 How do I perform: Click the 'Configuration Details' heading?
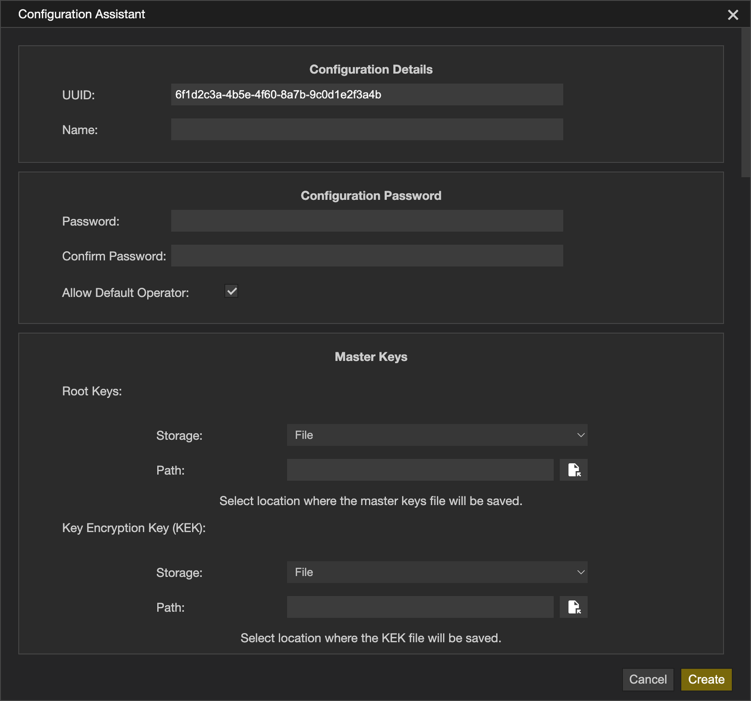[x=371, y=70]
